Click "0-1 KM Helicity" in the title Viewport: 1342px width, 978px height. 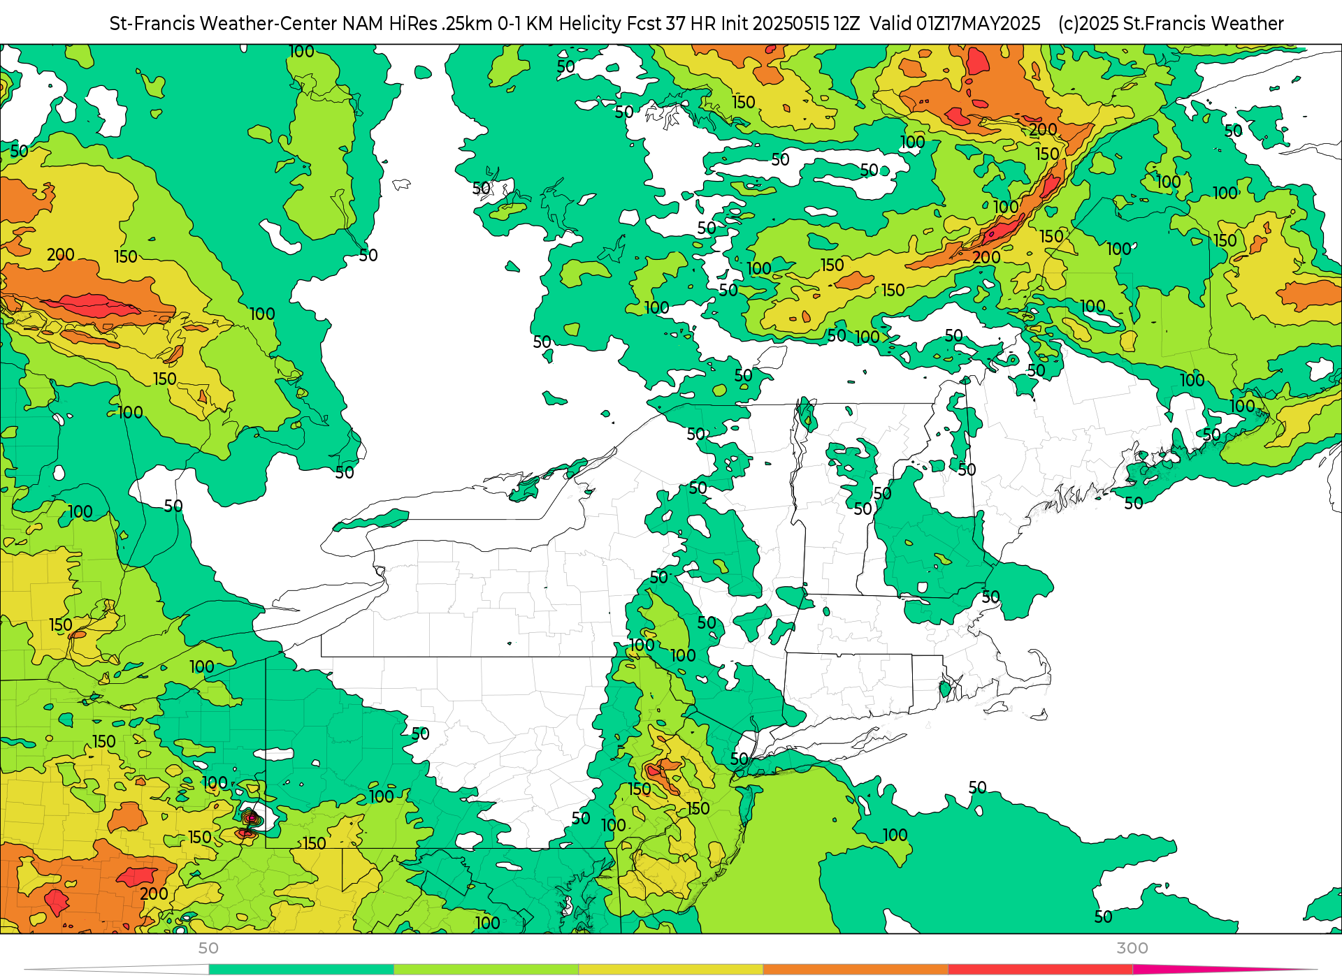[x=559, y=24]
